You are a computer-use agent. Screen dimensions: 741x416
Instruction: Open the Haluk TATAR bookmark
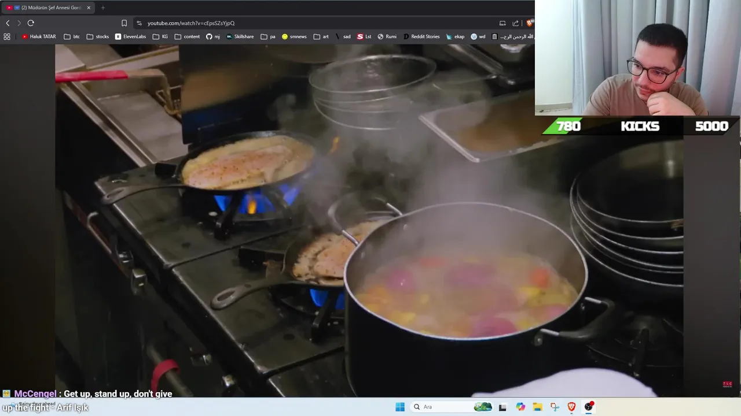click(39, 36)
